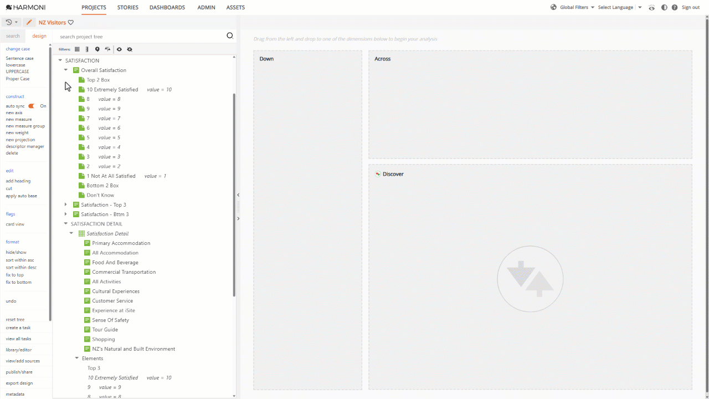Select Sense Of Safety tree item
Screen dimensions: 709x399
tap(111, 320)
